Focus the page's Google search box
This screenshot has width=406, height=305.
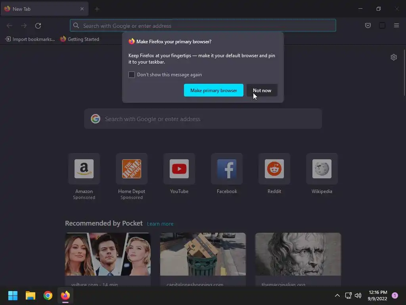tap(203, 119)
